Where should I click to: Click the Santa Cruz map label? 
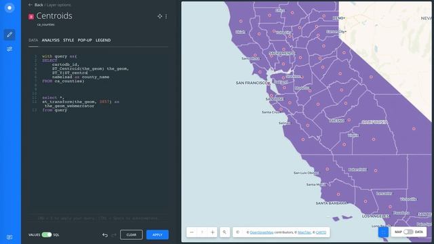pyautogui.click(x=271, y=112)
